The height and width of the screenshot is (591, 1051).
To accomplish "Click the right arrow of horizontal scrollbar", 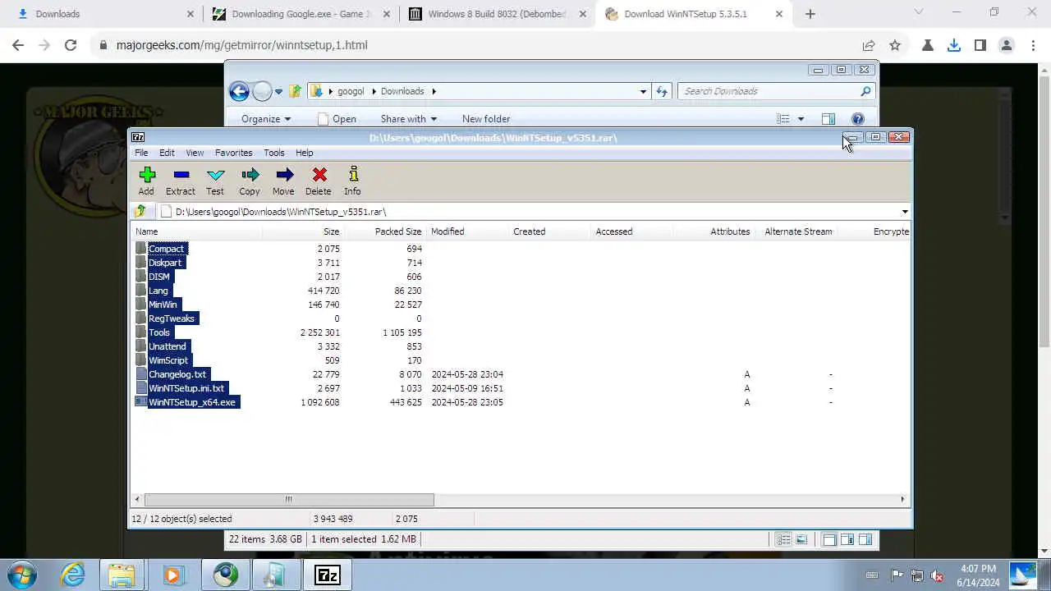I will coord(902,499).
